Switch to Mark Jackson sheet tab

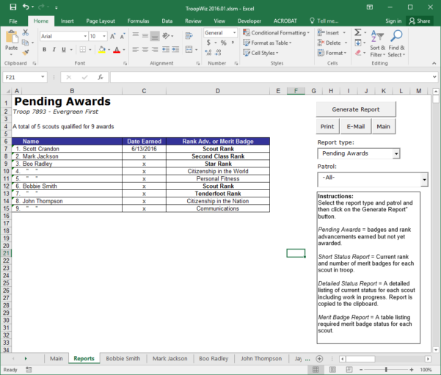click(x=170, y=359)
